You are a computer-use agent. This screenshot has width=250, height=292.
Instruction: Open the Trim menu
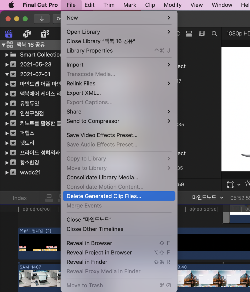click(x=109, y=5)
